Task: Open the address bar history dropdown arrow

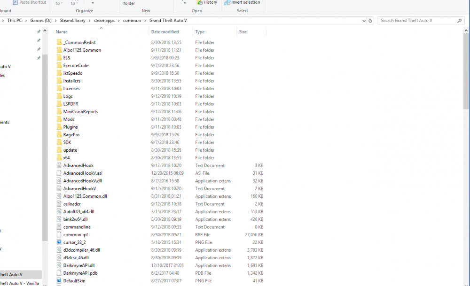Action: click(x=364, y=21)
